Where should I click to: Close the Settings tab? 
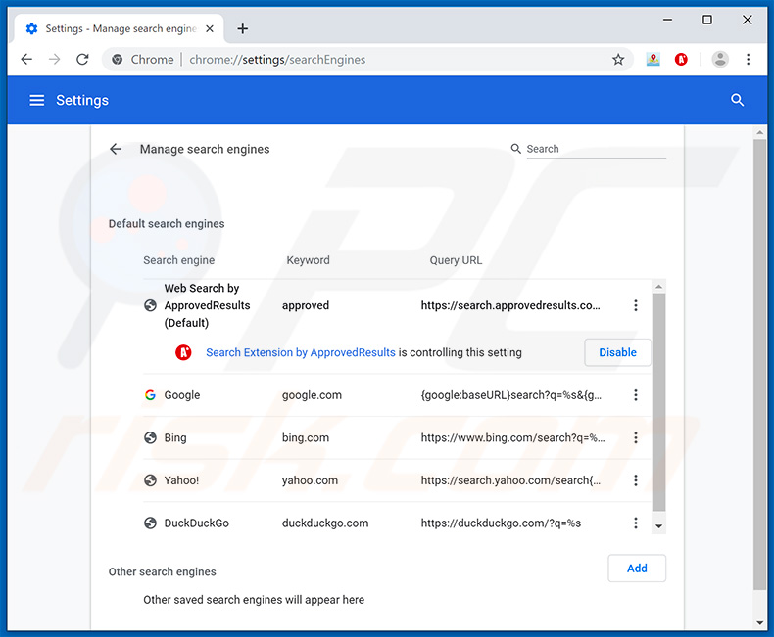(x=210, y=28)
